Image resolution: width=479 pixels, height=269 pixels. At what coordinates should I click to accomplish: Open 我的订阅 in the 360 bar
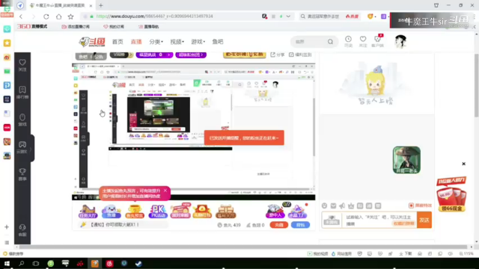[114, 27]
